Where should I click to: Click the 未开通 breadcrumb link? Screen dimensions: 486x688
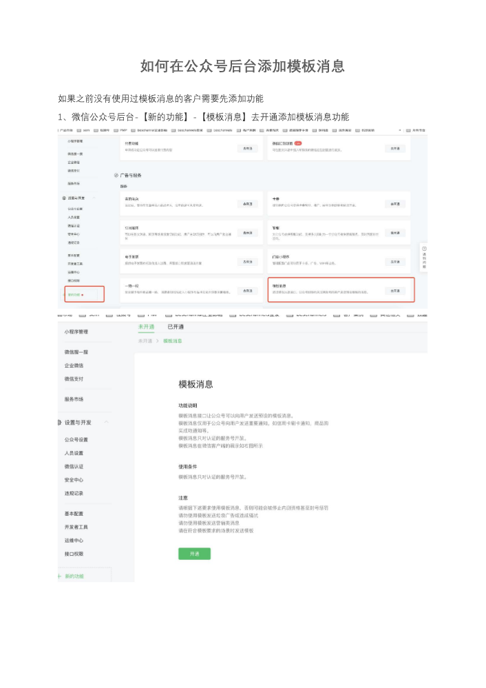[145, 341]
